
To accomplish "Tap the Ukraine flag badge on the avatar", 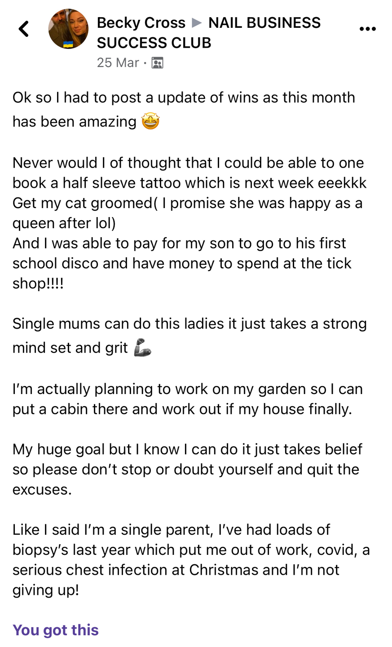I will pyautogui.click(x=68, y=44).
